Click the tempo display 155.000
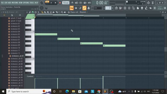The width and height of the screenshot is (167, 94). point(65,3)
